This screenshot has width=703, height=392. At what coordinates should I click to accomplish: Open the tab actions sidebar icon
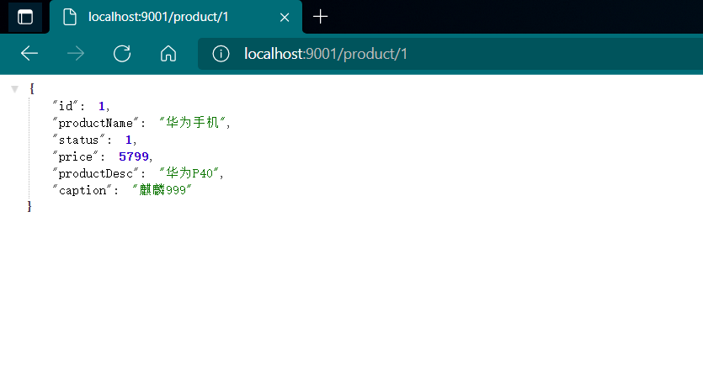(25, 18)
